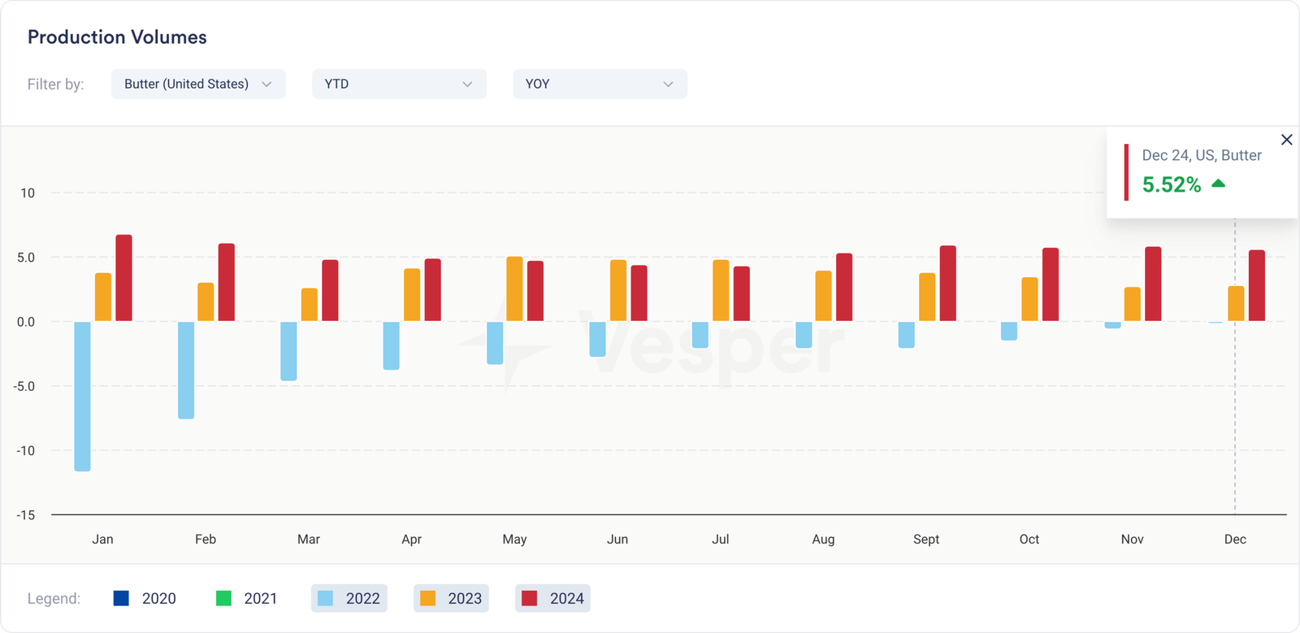Toggle off the 2024 legend series
The image size is (1300, 633).
[x=552, y=599]
